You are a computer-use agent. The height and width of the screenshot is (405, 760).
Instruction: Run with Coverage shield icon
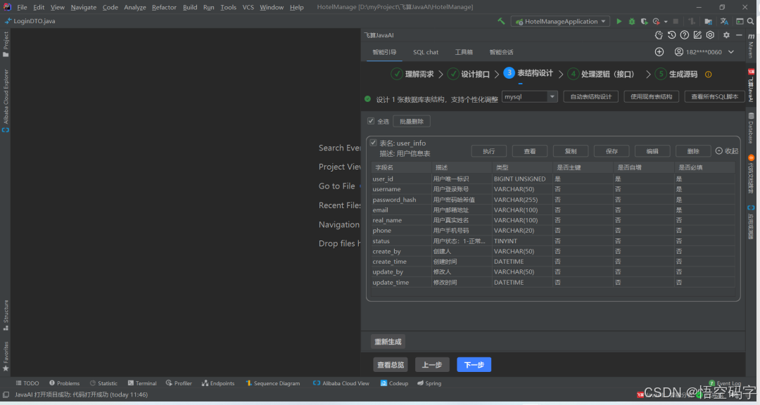click(644, 21)
